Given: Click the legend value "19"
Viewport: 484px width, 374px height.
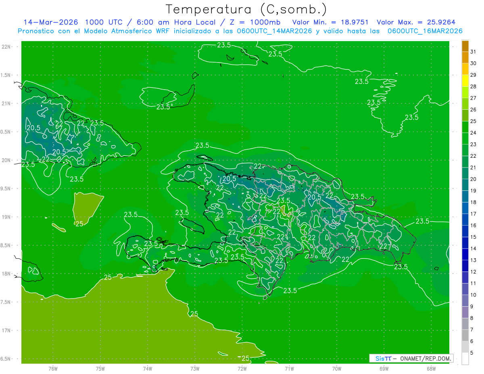Looking at the screenshot, I should point(474,191).
